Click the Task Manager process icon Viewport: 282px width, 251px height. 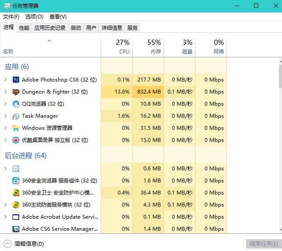(x=16, y=116)
